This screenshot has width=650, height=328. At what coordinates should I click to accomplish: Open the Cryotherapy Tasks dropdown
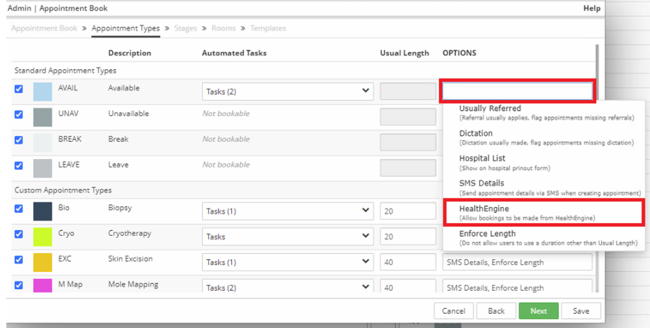pyautogui.click(x=287, y=237)
